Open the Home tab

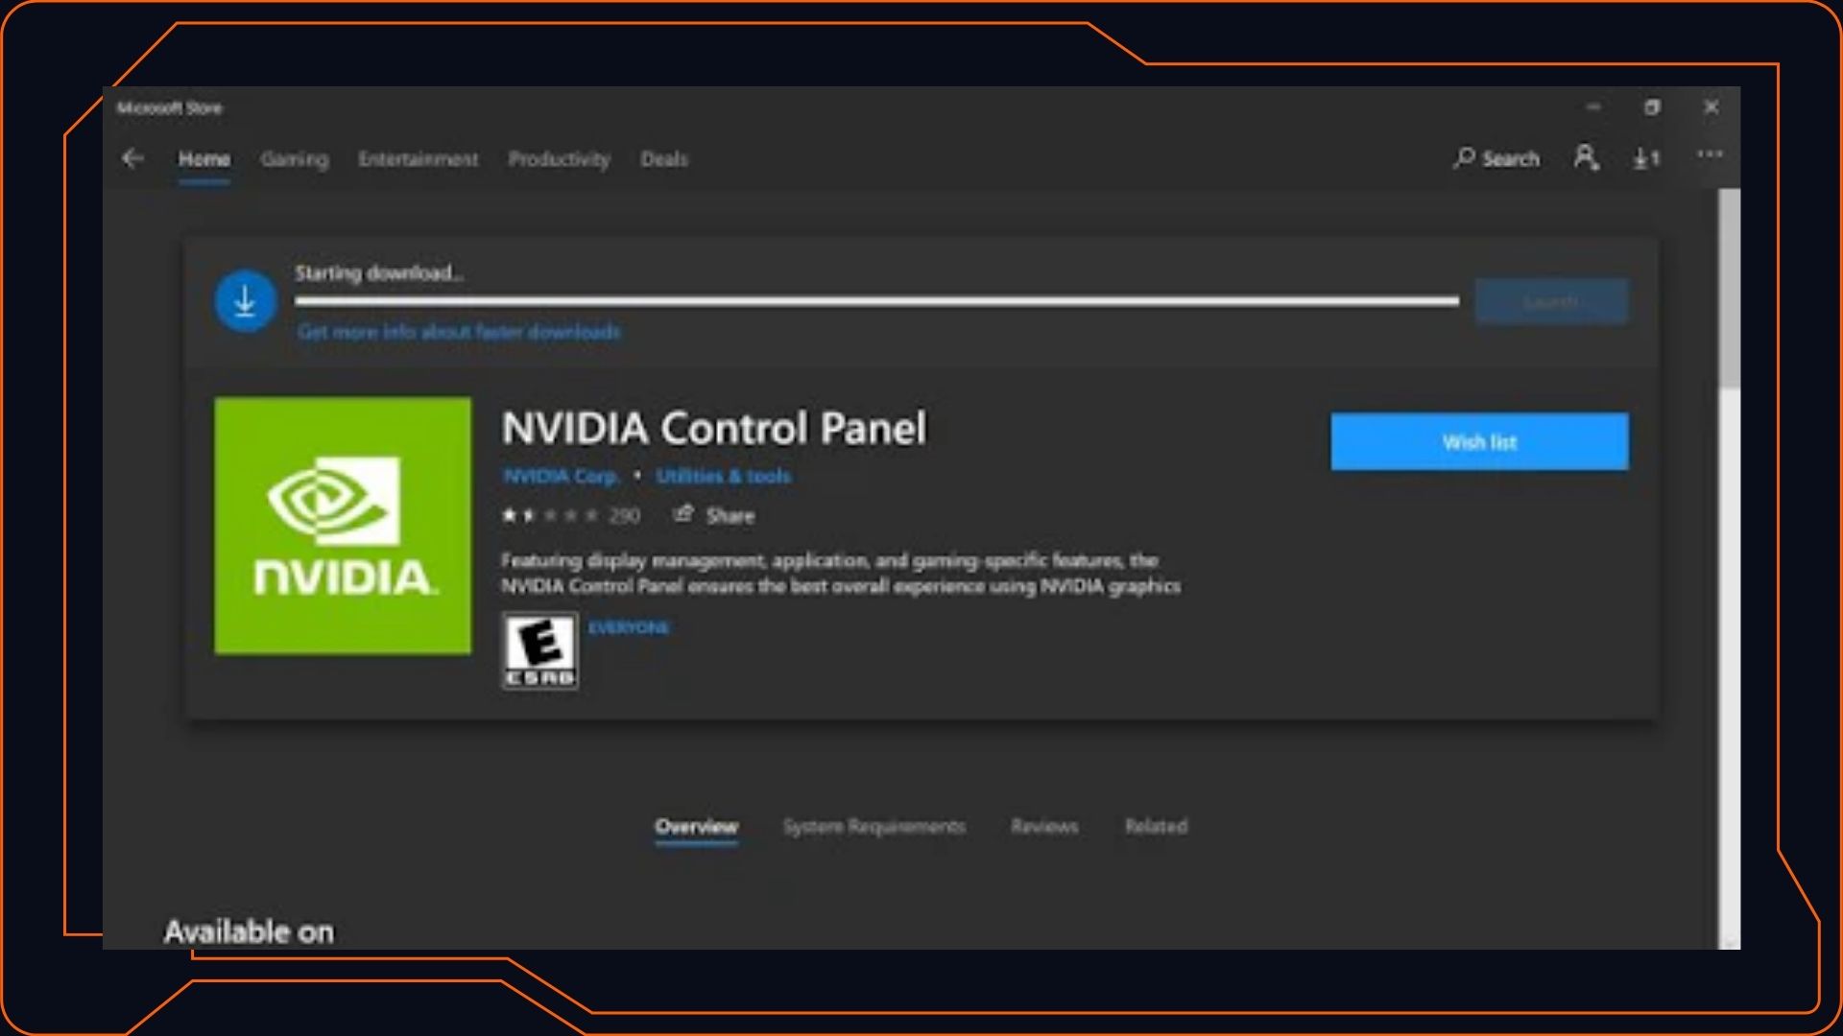[203, 159]
